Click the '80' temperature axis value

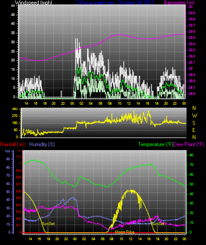point(191,155)
